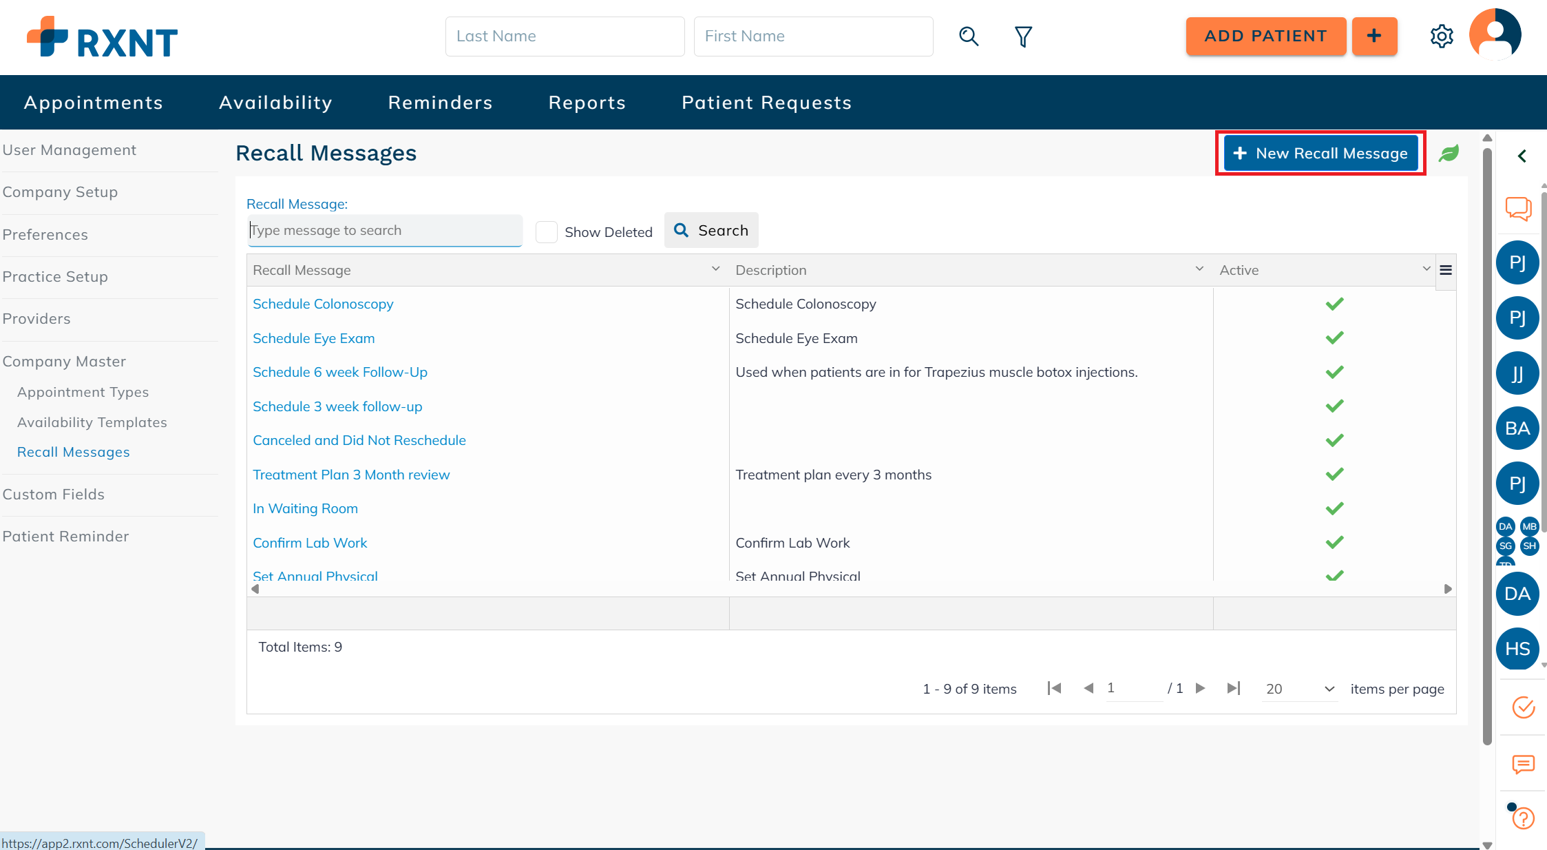Open chat bubbles icon in sidebar
Viewport: 1547px width, 850px height.
1518,208
